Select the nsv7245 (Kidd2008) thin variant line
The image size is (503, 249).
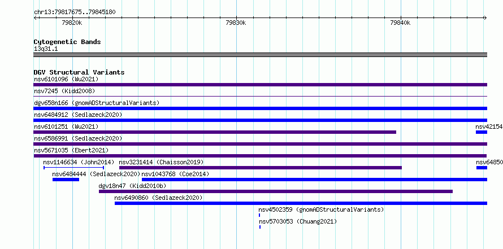(260, 96)
